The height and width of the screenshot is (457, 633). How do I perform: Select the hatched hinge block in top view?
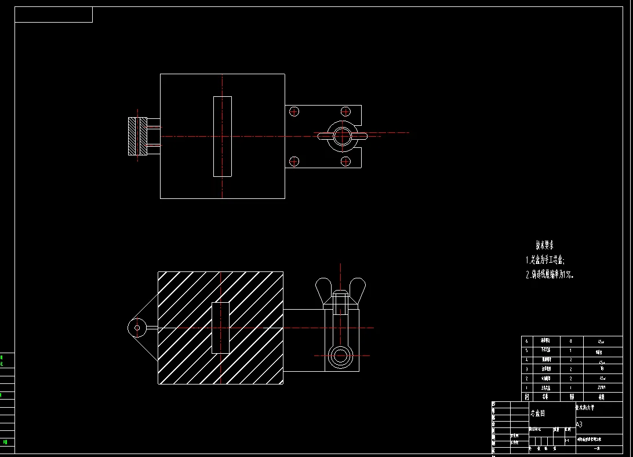click(x=137, y=136)
